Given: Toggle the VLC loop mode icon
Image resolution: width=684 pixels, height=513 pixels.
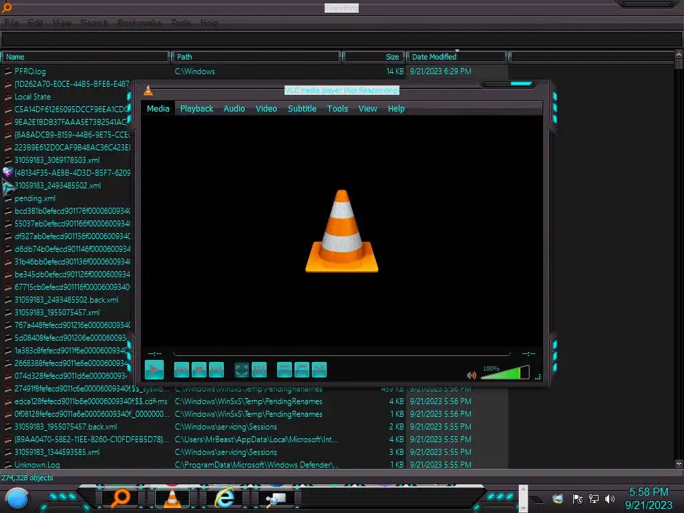Looking at the screenshot, I should [302, 370].
